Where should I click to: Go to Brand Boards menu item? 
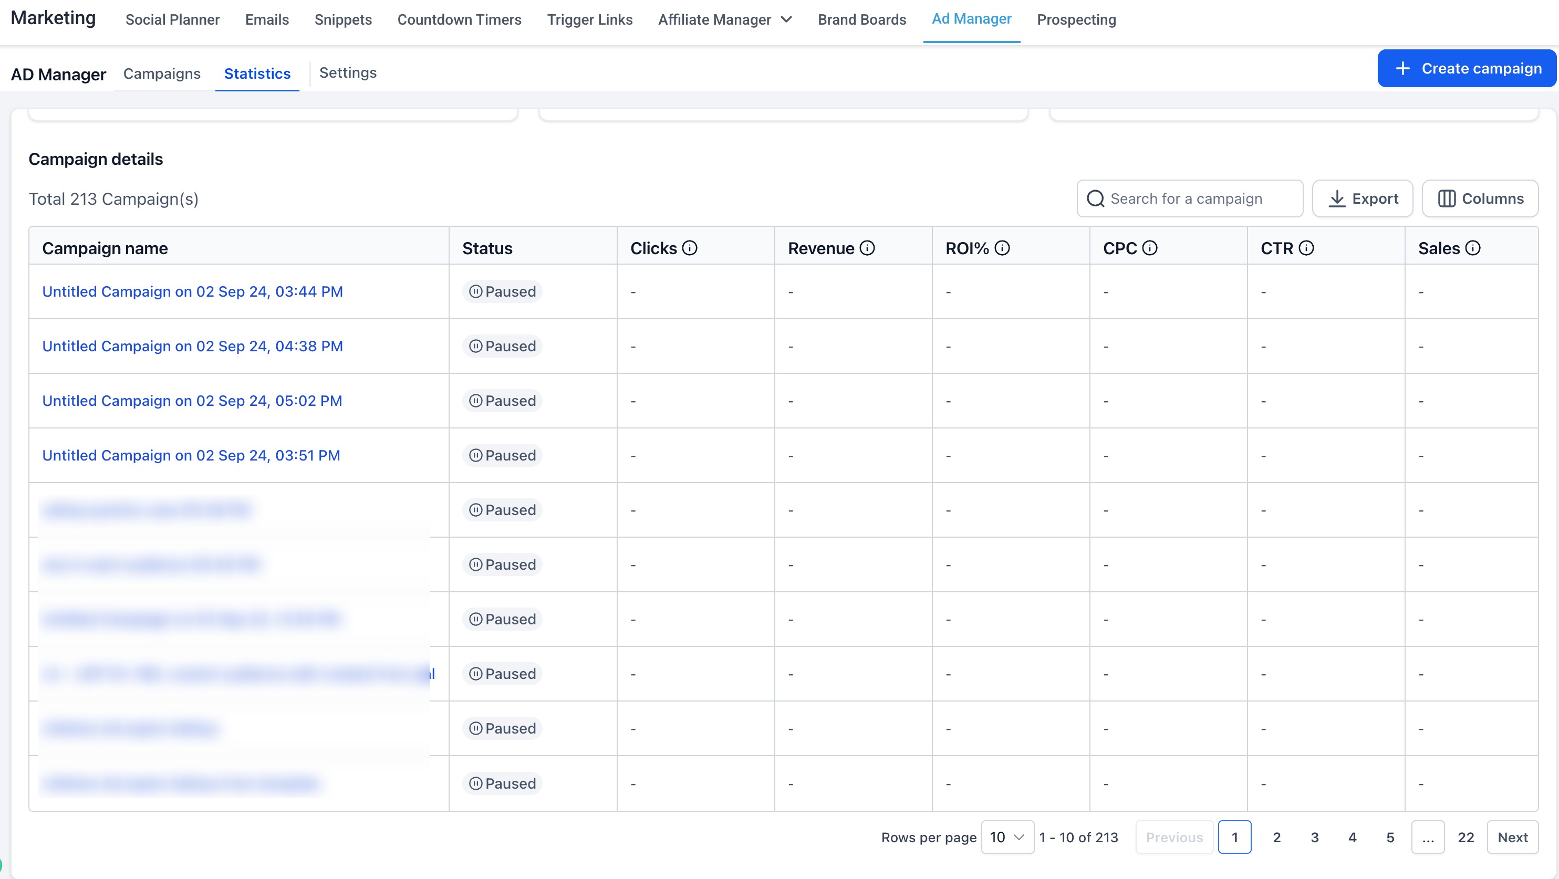(x=862, y=19)
